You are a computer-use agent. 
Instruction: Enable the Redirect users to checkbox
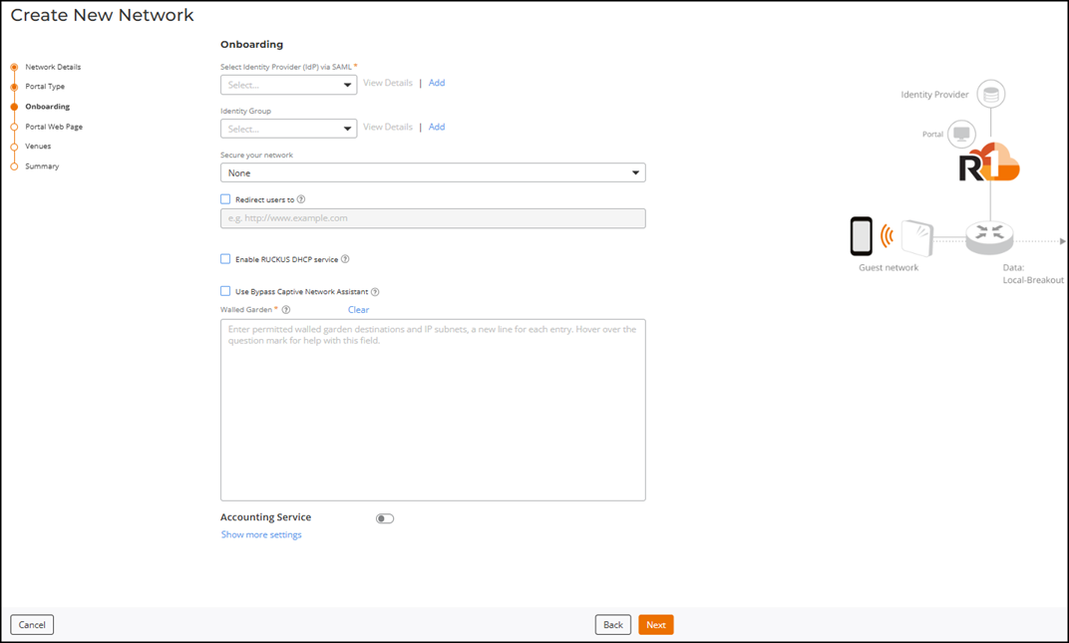pos(225,199)
